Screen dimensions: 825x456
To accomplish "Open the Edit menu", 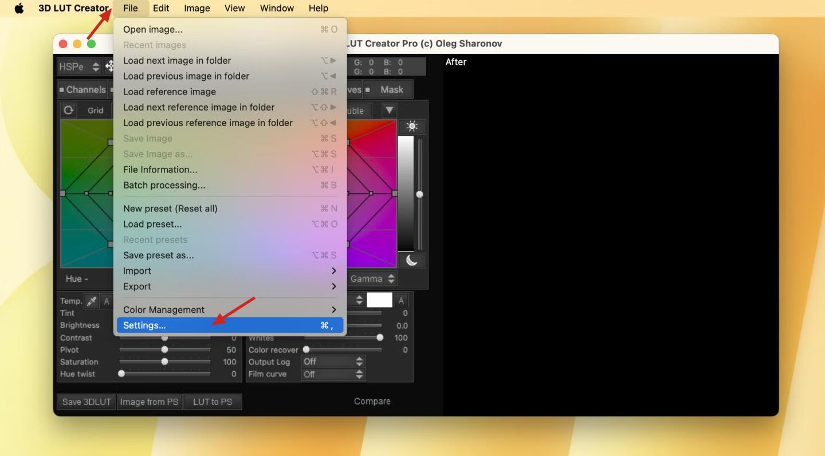I will click(161, 8).
